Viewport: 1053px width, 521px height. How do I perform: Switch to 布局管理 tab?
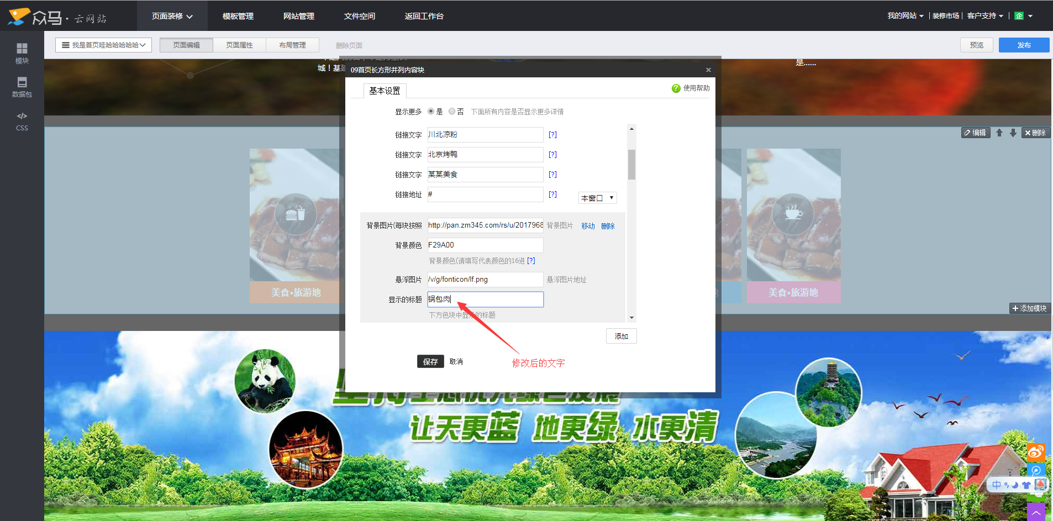pyautogui.click(x=292, y=45)
